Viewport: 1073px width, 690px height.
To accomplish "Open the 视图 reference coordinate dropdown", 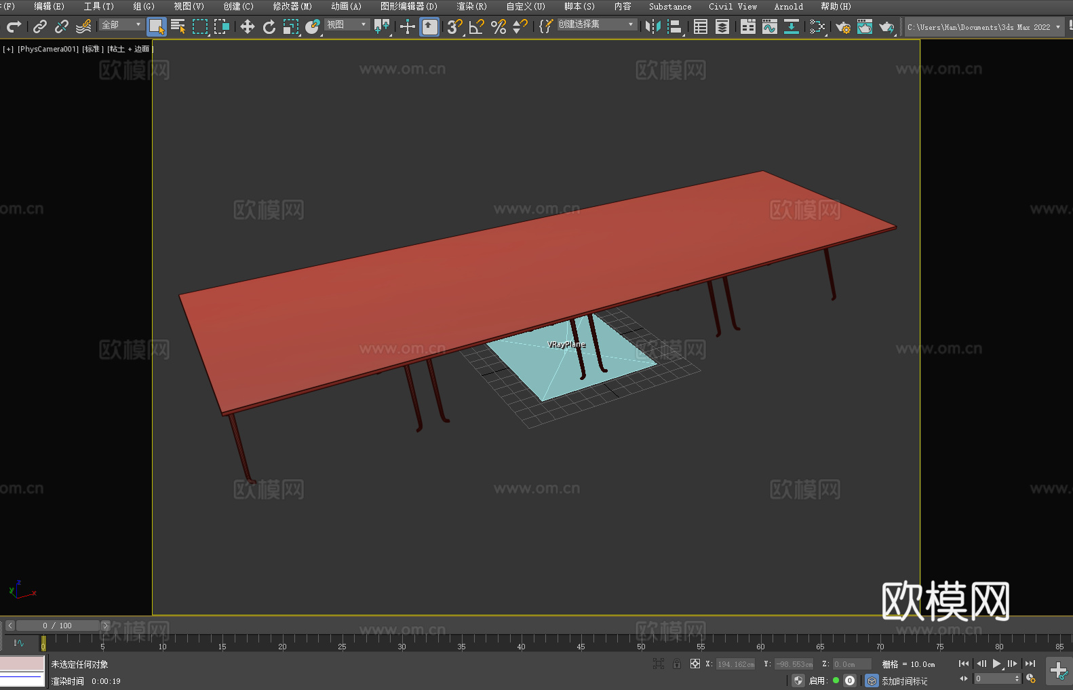I will pyautogui.click(x=347, y=24).
